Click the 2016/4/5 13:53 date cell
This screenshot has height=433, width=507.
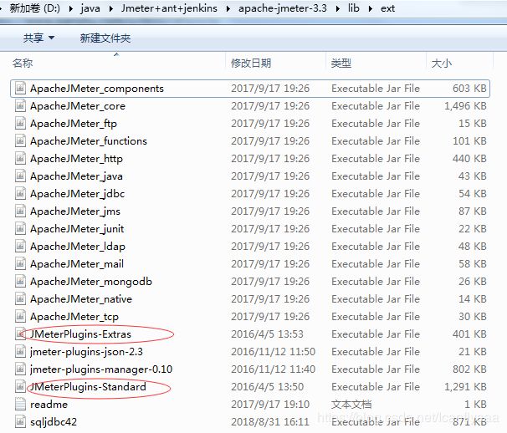click(268, 334)
